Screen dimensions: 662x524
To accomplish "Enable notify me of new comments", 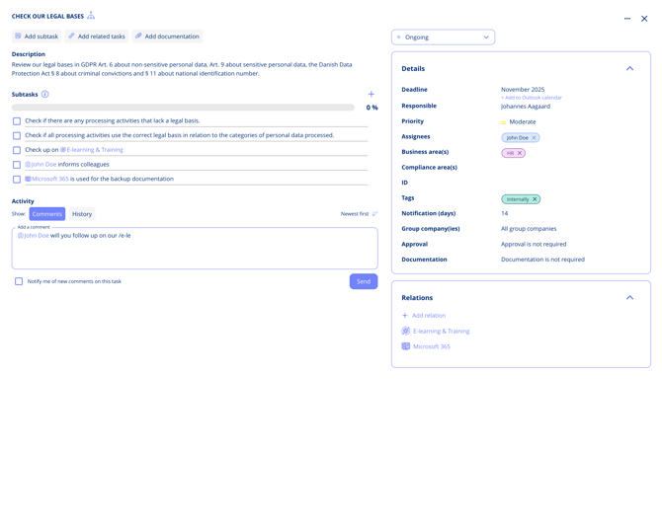I will 19,281.
